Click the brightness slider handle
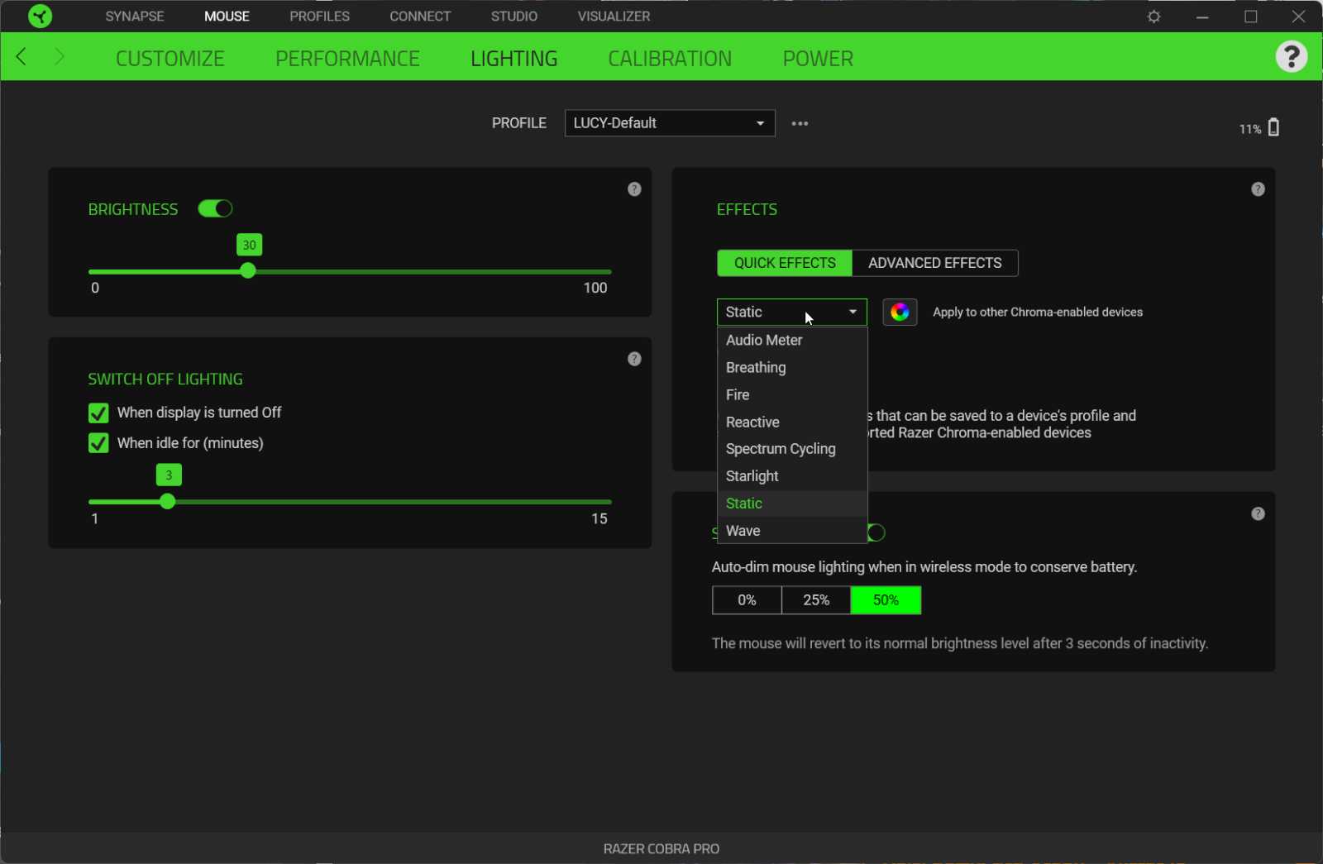 click(248, 271)
